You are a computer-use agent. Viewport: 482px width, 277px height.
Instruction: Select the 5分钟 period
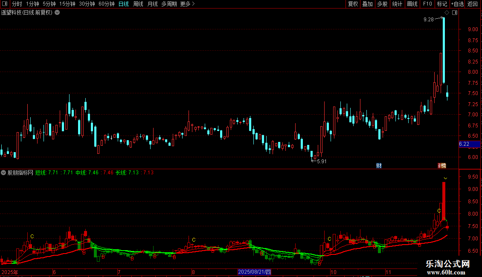coord(49,4)
